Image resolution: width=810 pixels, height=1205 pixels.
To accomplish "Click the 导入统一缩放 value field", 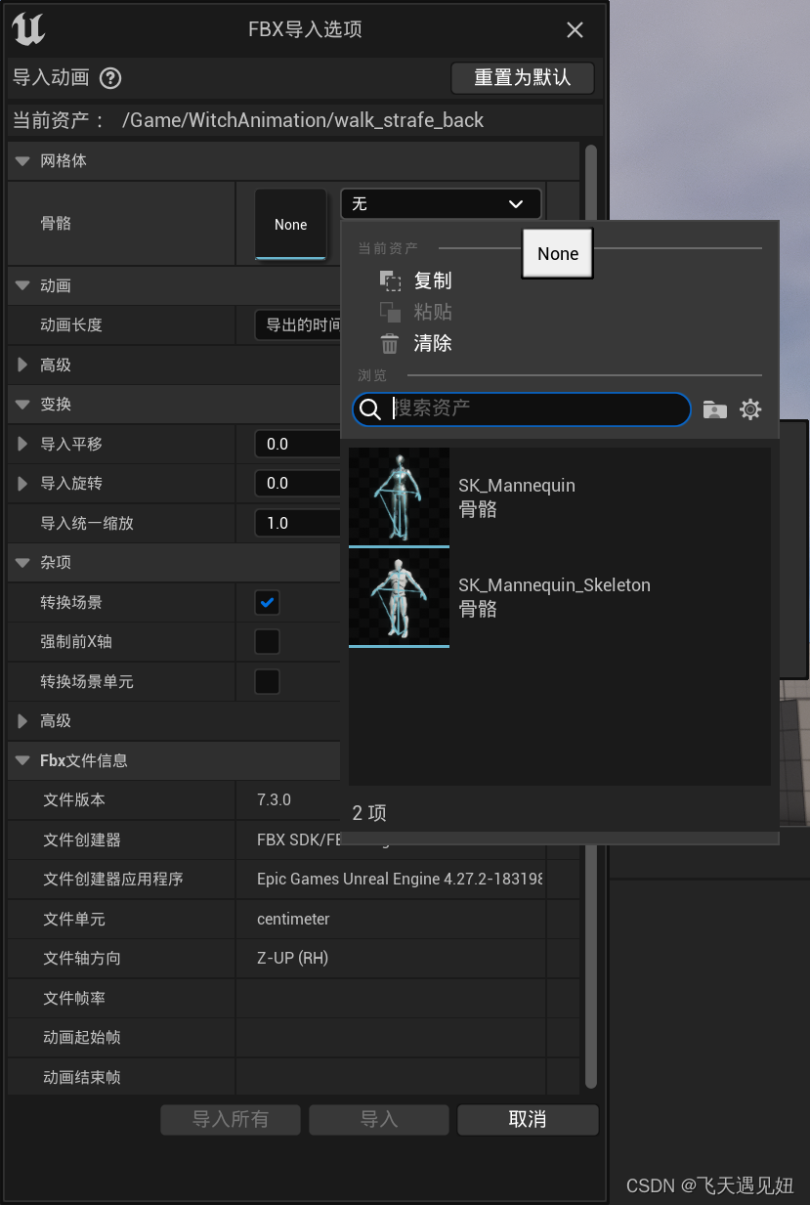I will [x=298, y=524].
